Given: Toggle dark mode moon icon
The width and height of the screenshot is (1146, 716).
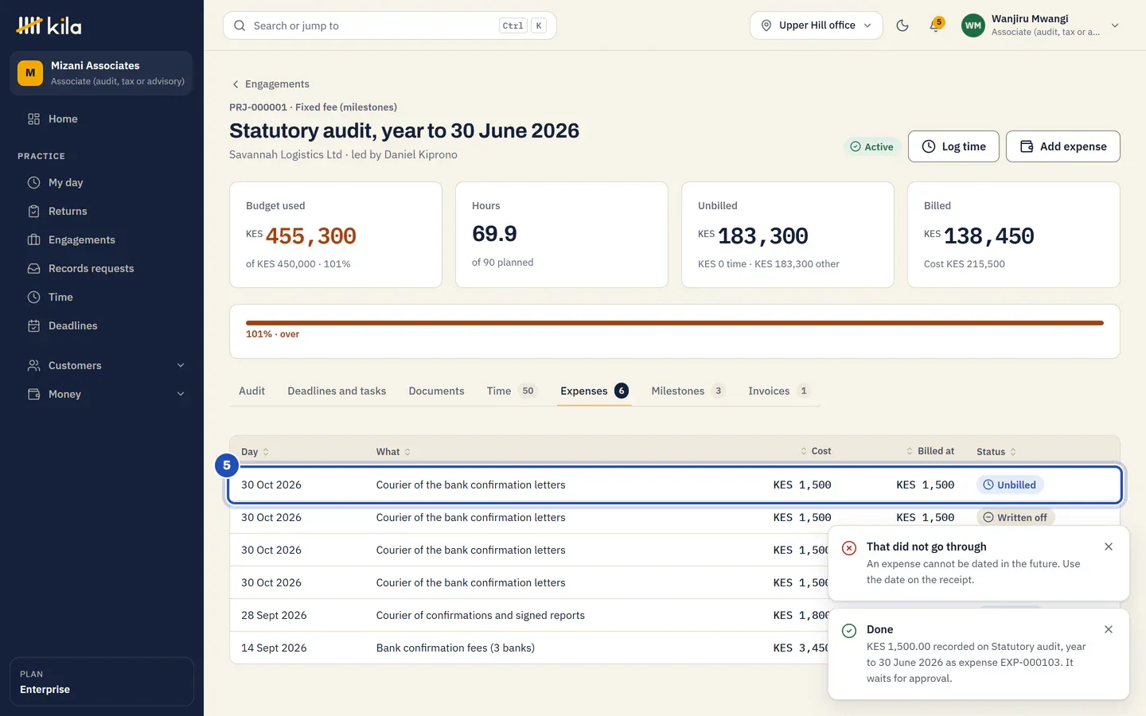Looking at the screenshot, I should click(902, 25).
